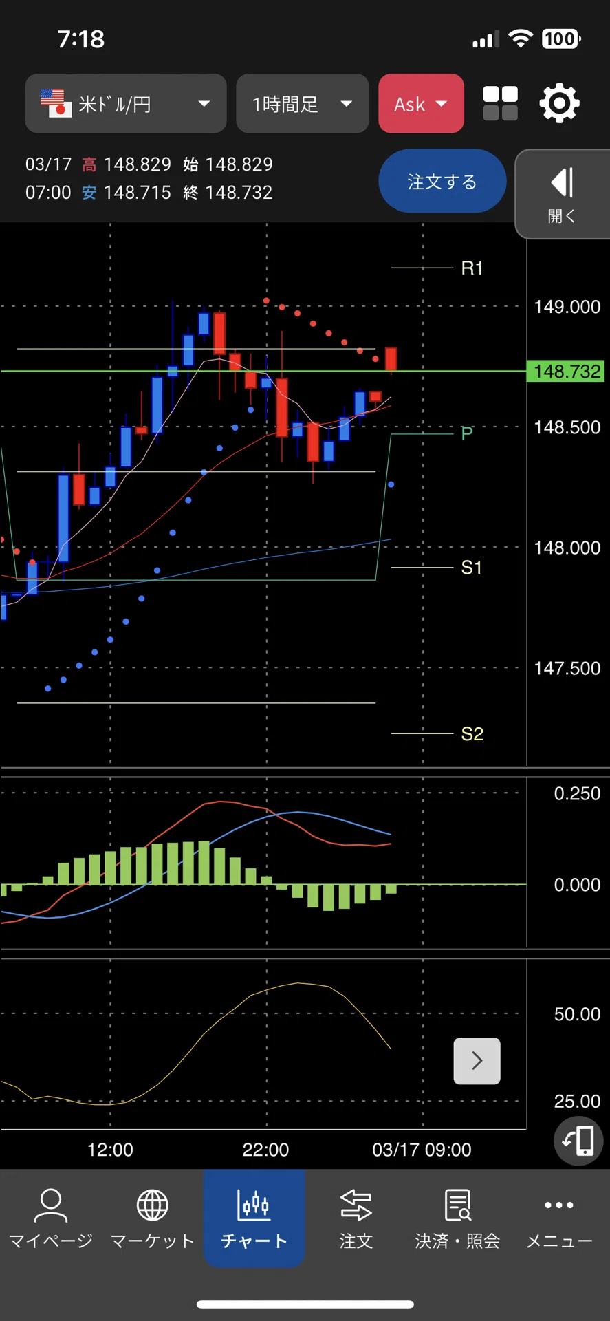The width and height of the screenshot is (610, 1321).
Task: Tap the high price 148.829 next to 高
Action: tap(137, 164)
